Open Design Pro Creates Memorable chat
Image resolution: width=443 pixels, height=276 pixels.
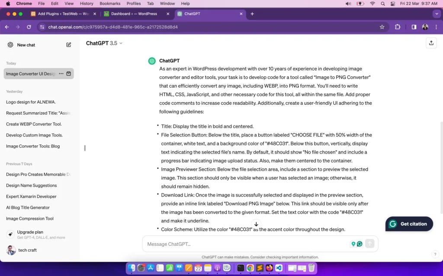pos(38,175)
